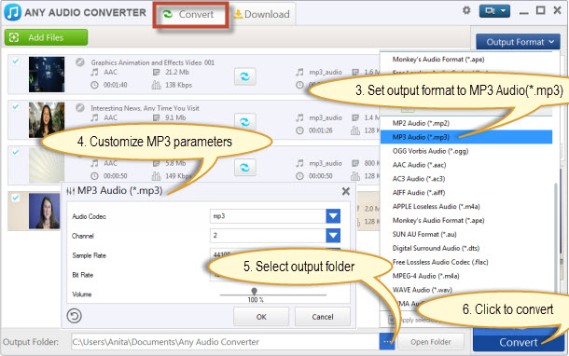Click the browse output folder ellipsis button

click(x=387, y=342)
